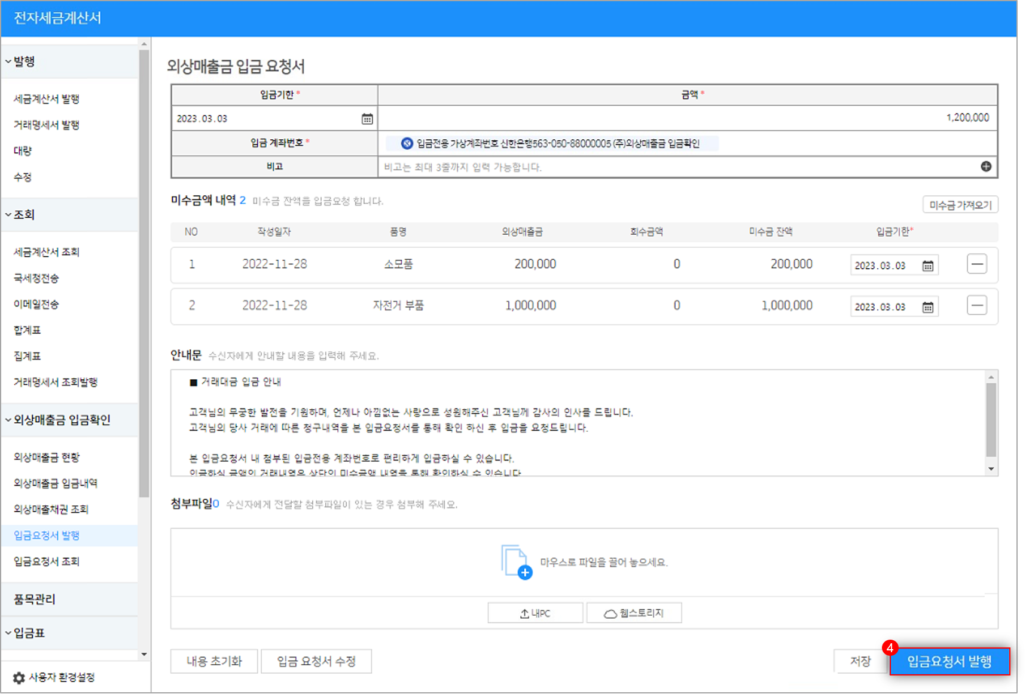Click the 입금 요청서 수정 button
This screenshot has height=694, width=1029.
click(x=316, y=661)
